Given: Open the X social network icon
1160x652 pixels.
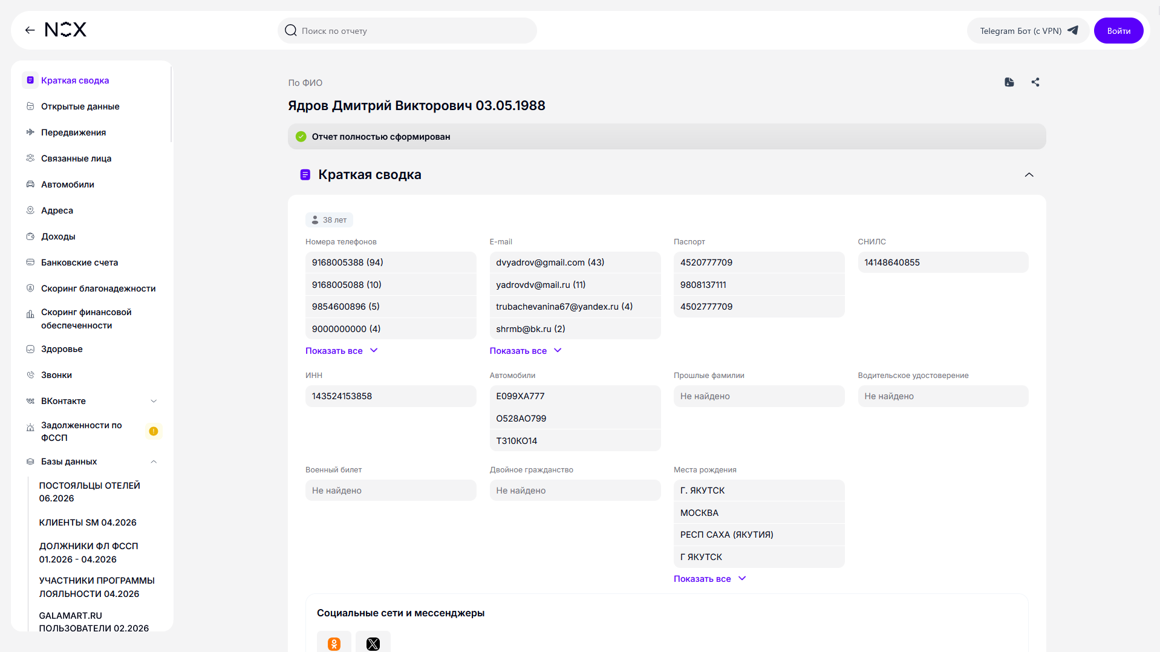Looking at the screenshot, I should pos(373,642).
